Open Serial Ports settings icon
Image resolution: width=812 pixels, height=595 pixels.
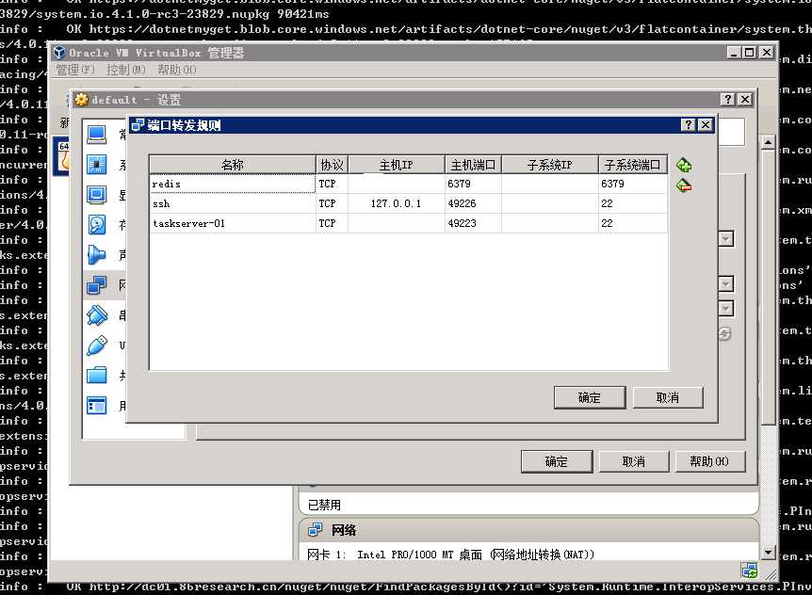(97, 315)
